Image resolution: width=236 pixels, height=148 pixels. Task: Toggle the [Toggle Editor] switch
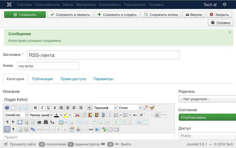(16, 99)
